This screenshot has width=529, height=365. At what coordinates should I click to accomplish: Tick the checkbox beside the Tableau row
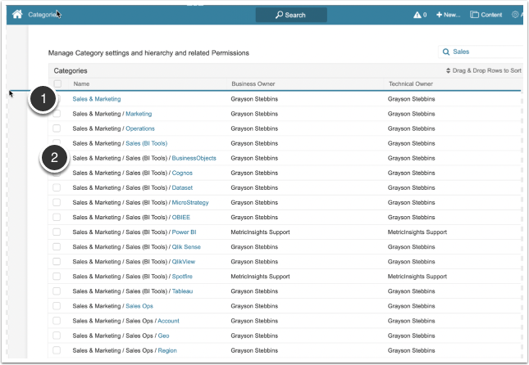tap(57, 291)
